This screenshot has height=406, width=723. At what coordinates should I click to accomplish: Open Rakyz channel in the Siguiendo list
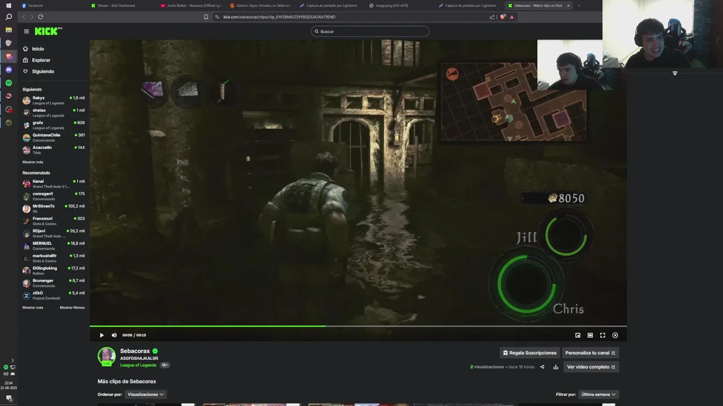tap(54, 100)
